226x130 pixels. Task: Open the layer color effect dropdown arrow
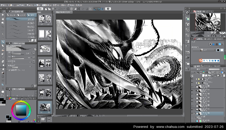(222, 44)
